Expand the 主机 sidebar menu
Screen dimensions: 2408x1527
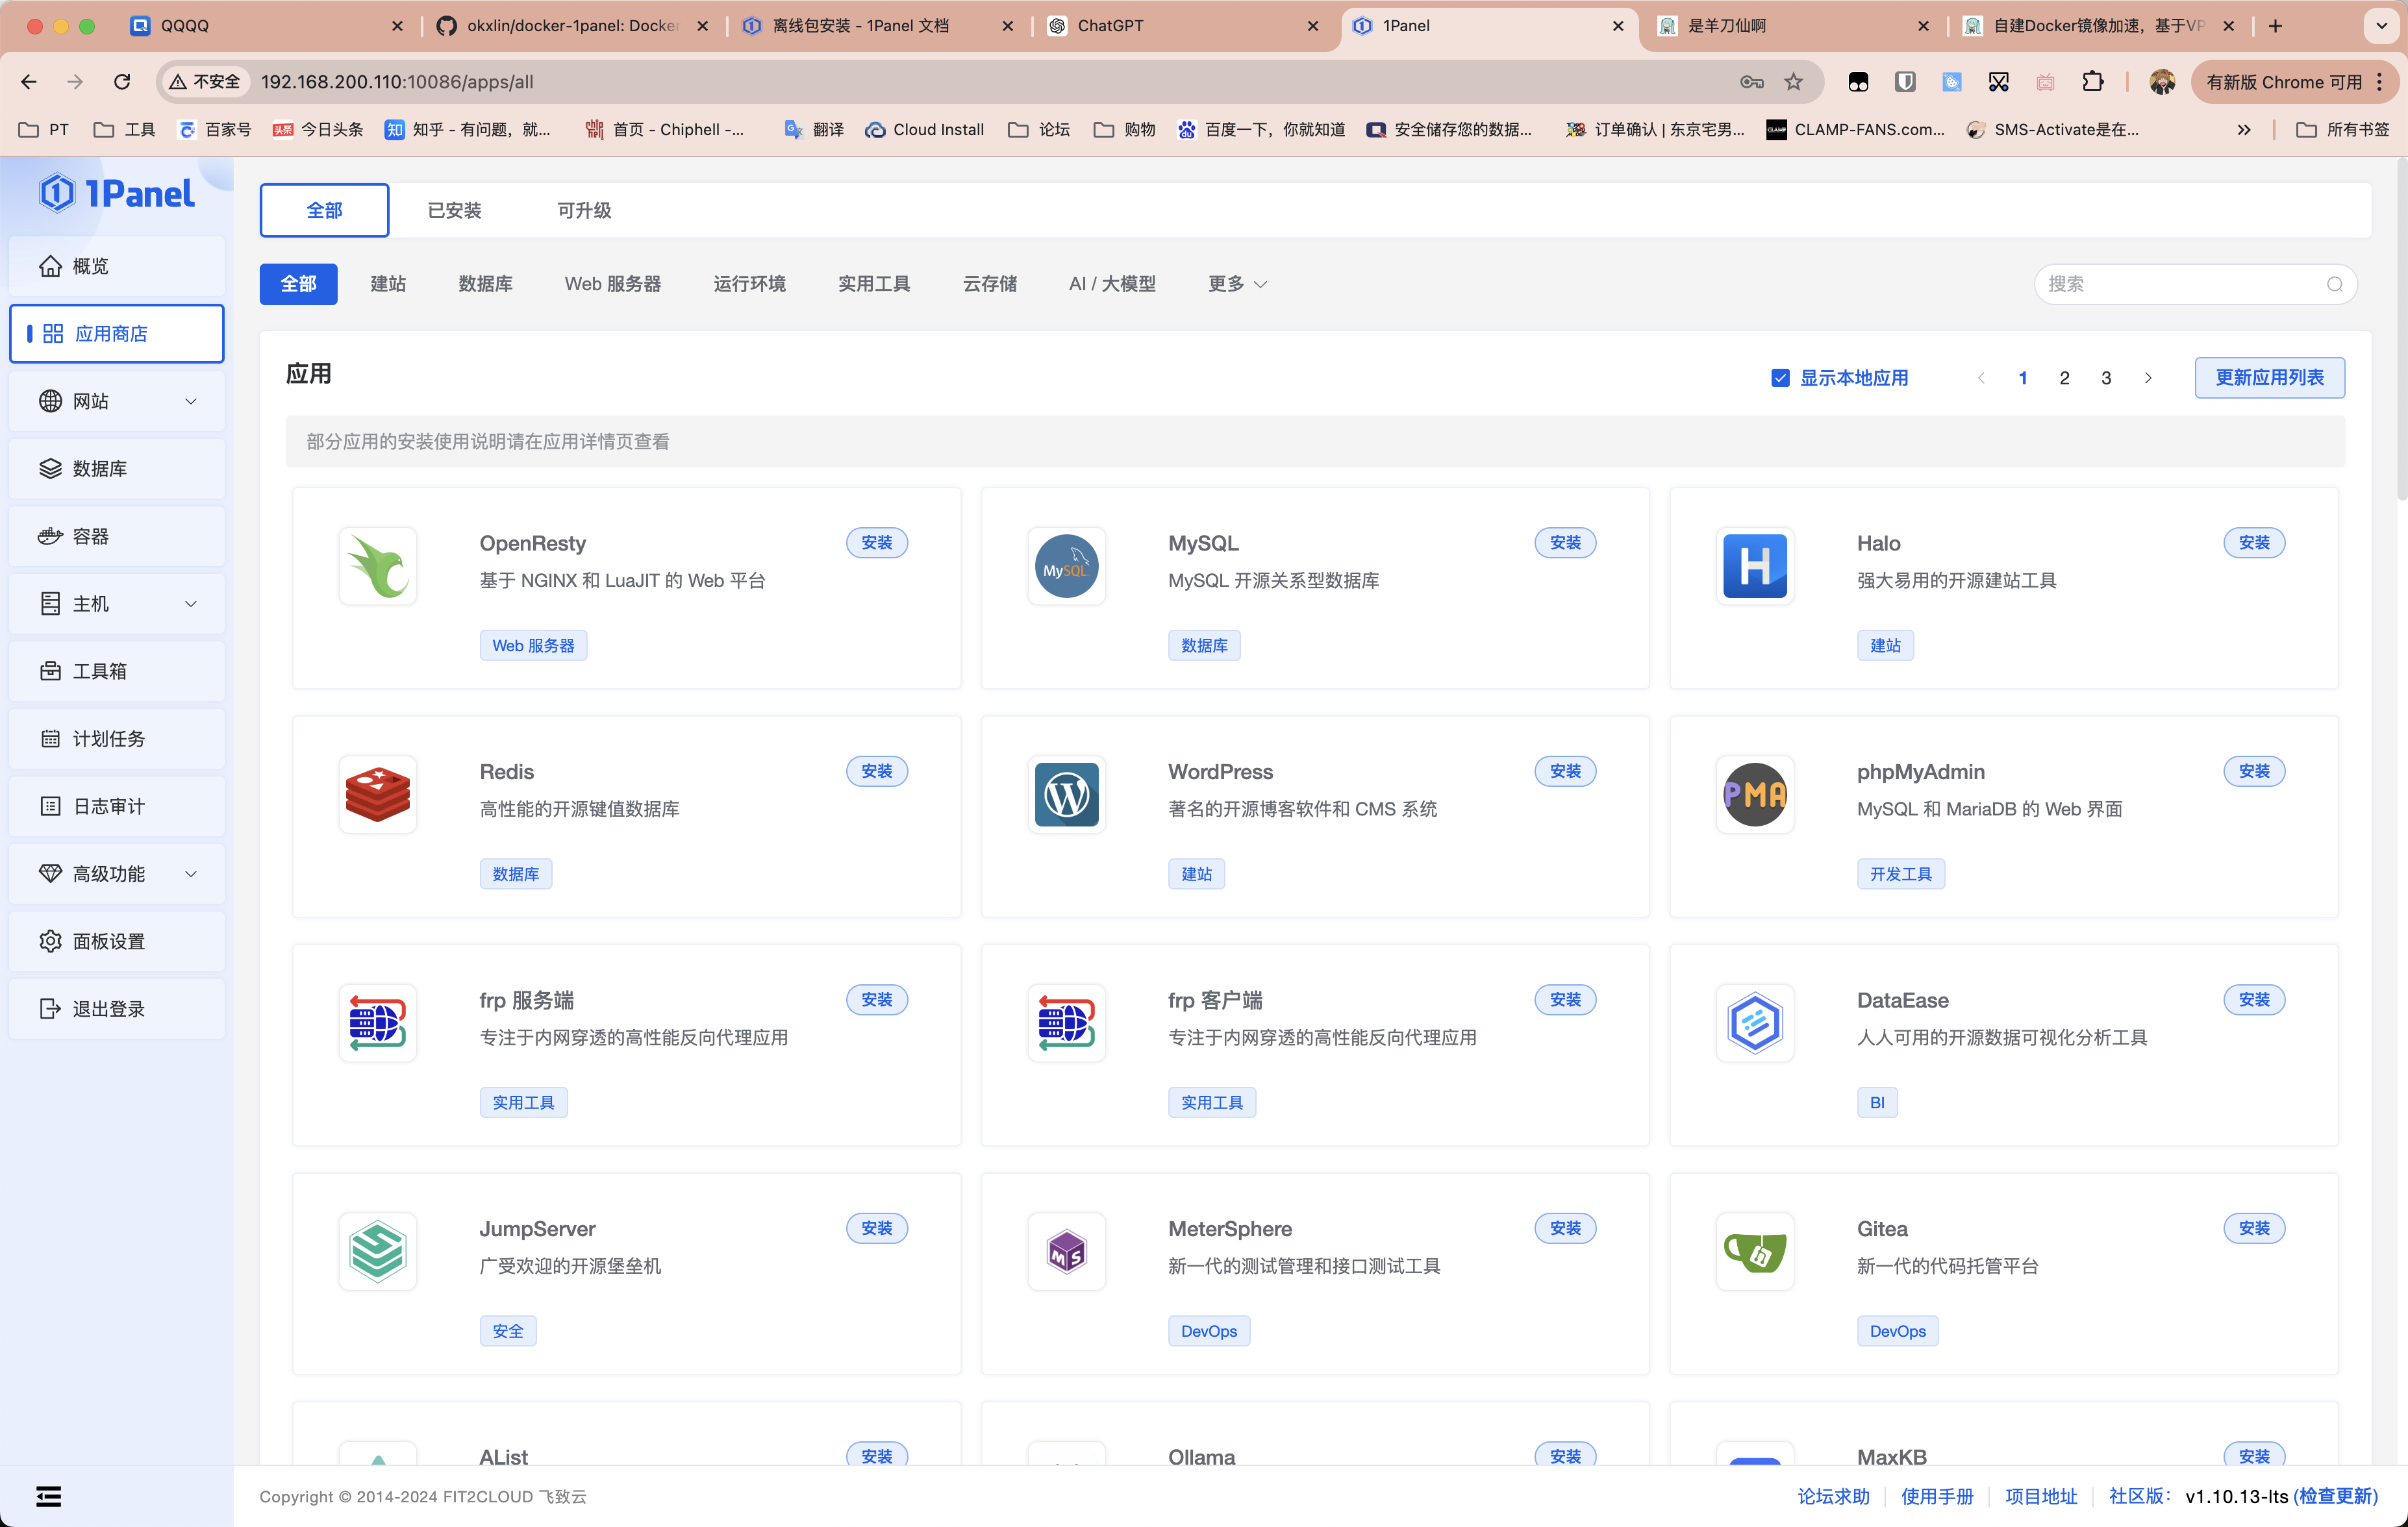point(116,604)
